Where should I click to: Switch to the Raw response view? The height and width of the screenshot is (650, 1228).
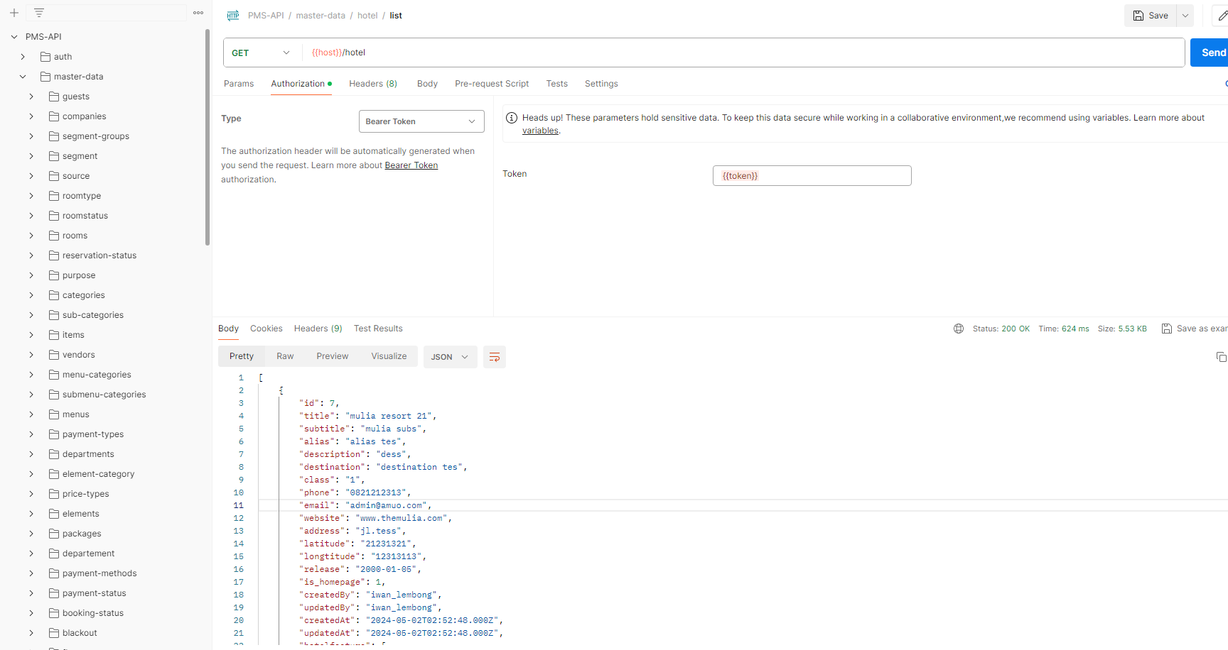285,356
